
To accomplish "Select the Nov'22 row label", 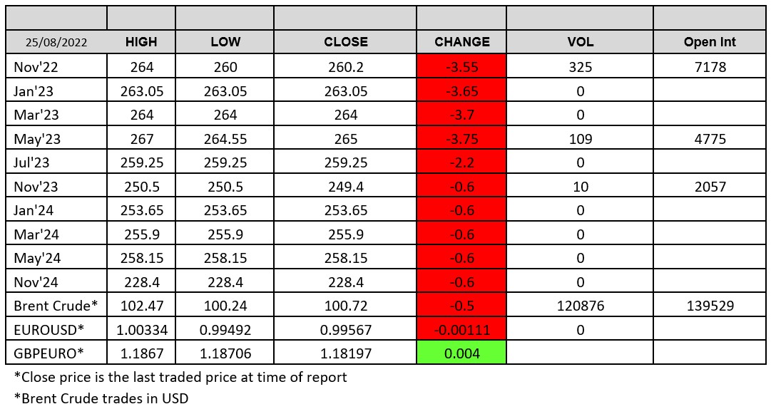I will 34,68.
